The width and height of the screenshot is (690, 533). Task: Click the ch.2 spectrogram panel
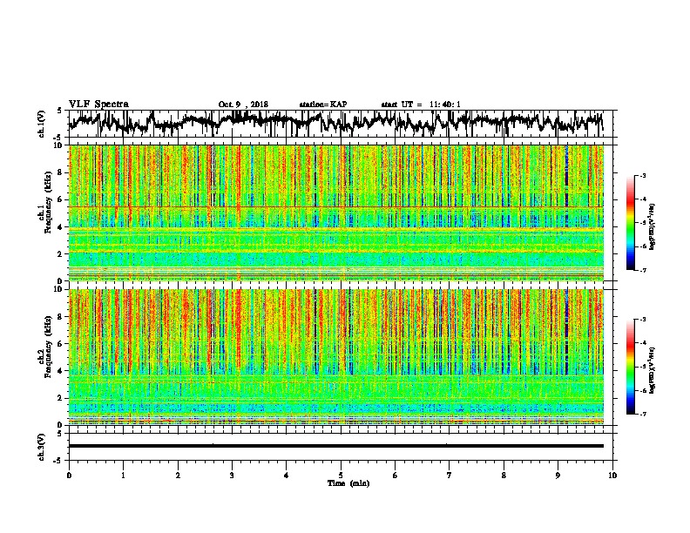coord(335,357)
